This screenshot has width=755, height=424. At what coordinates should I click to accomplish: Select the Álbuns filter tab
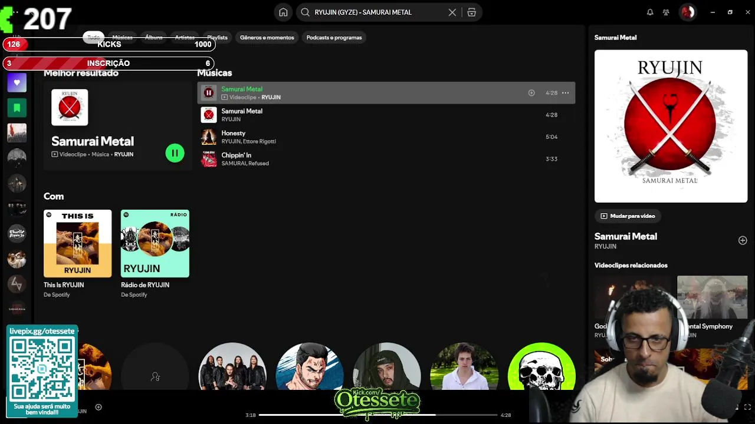pyautogui.click(x=154, y=37)
